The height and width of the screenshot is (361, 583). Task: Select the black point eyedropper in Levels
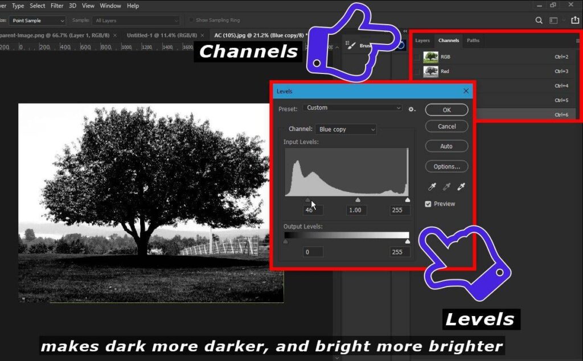pyautogui.click(x=432, y=187)
